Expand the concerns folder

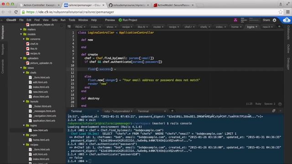tap(24, 39)
